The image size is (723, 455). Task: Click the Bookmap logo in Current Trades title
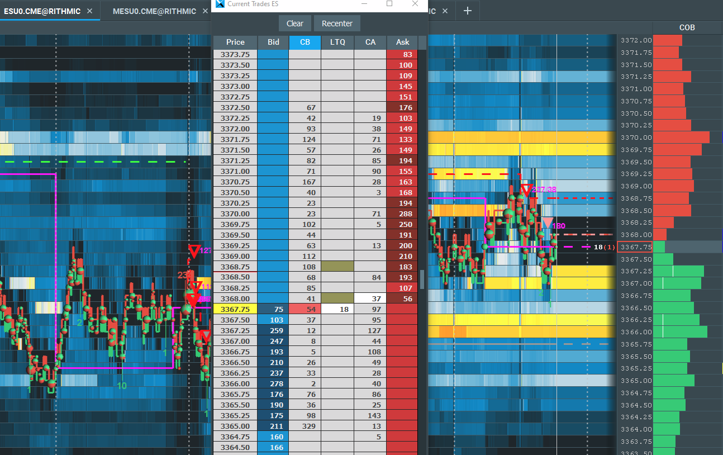[219, 4]
